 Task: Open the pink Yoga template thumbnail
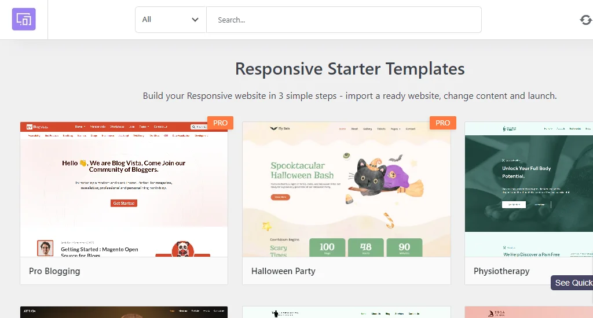tap(529, 312)
